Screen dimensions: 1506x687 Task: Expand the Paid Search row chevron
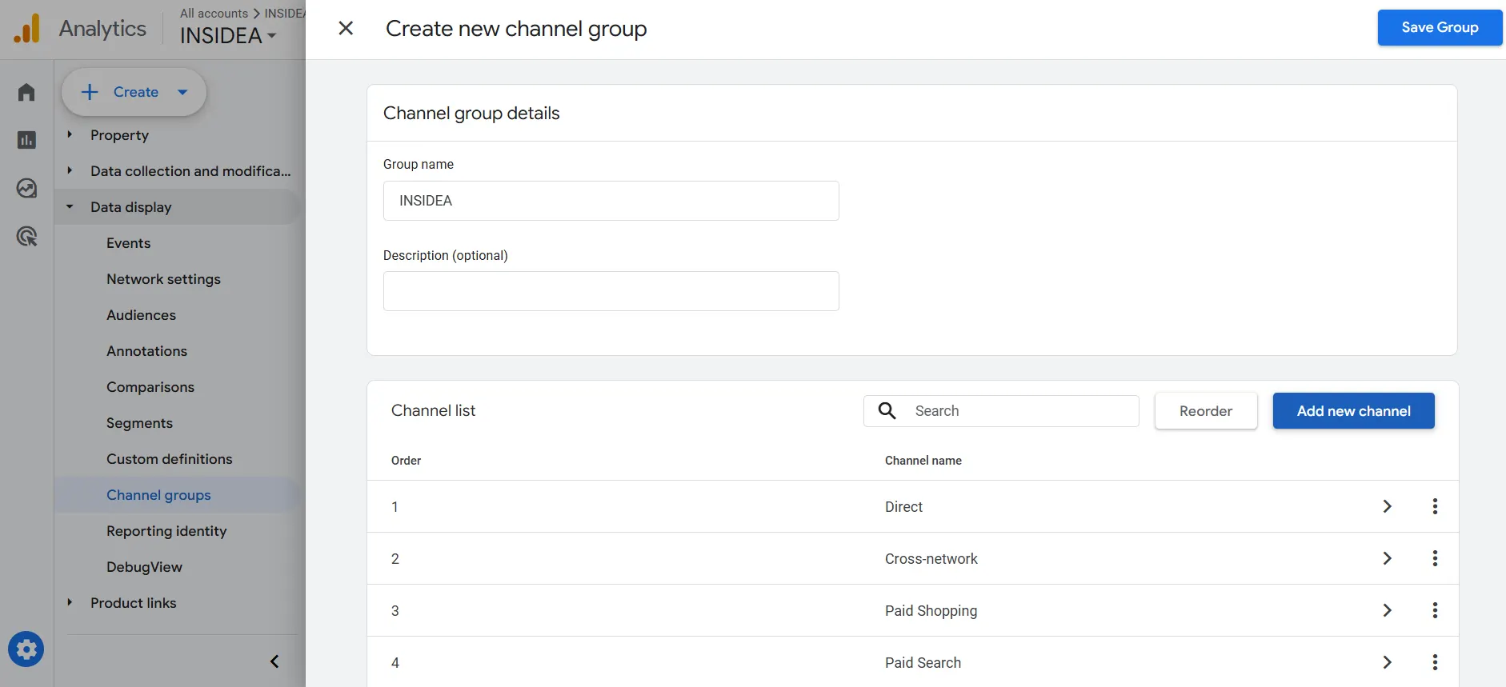1388,662
